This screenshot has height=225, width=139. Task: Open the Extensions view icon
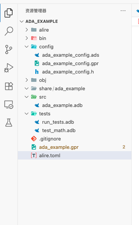9,86
